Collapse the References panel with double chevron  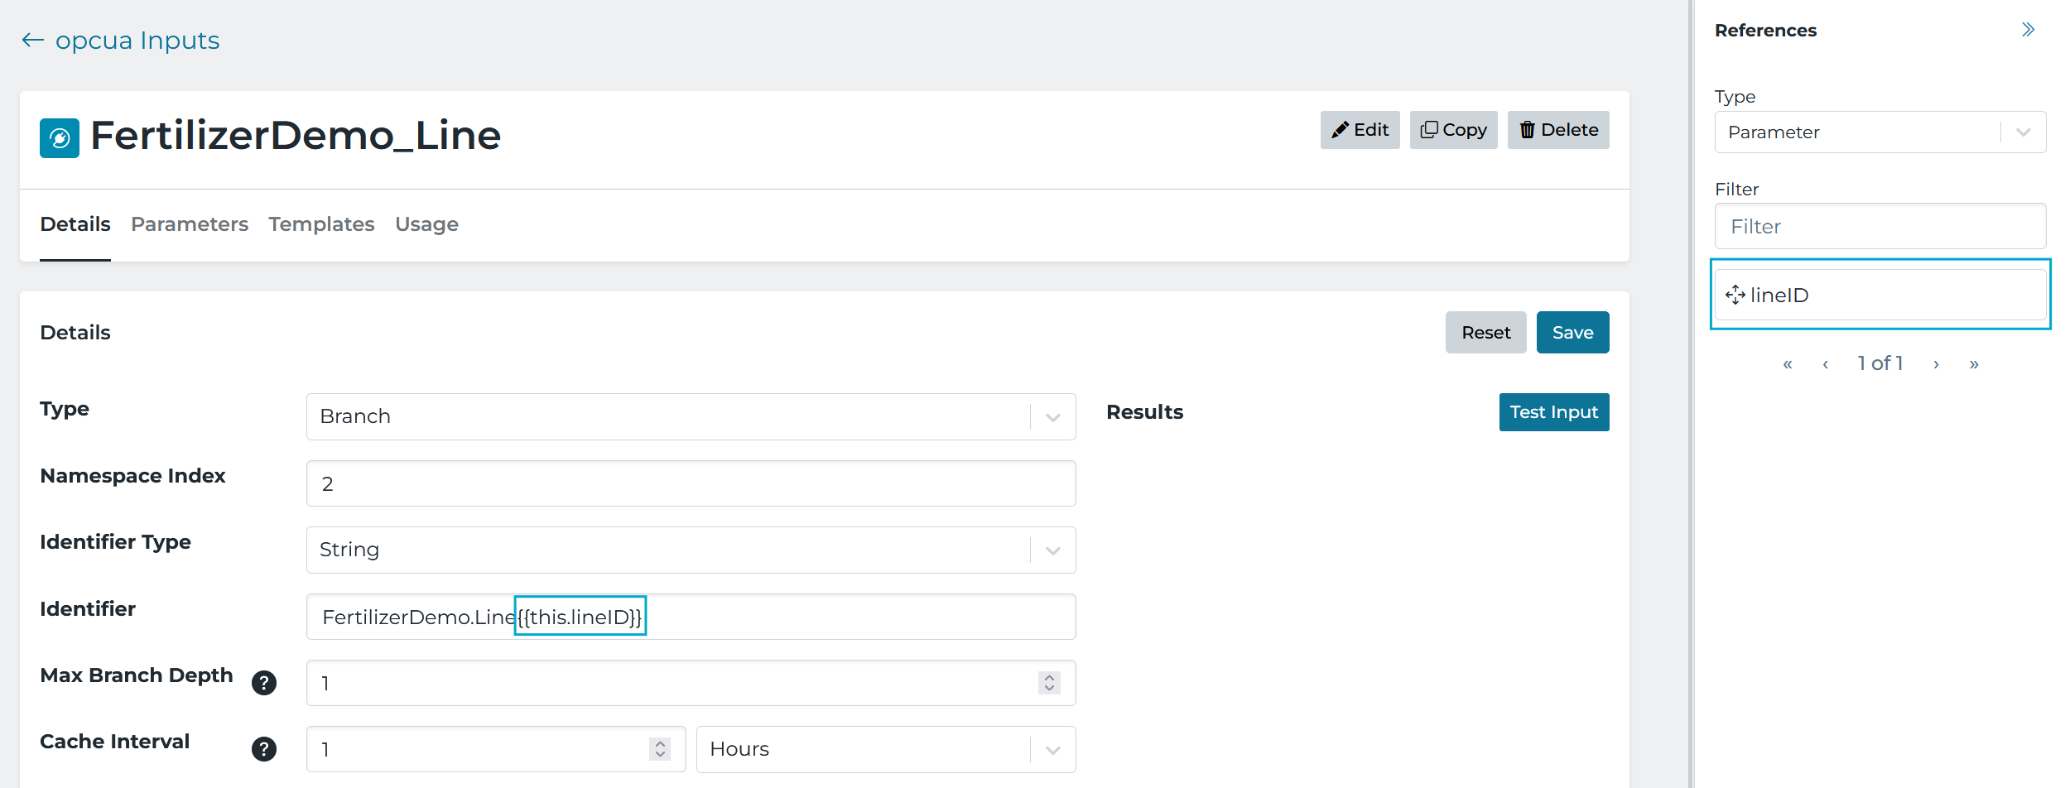(x=2028, y=30)
